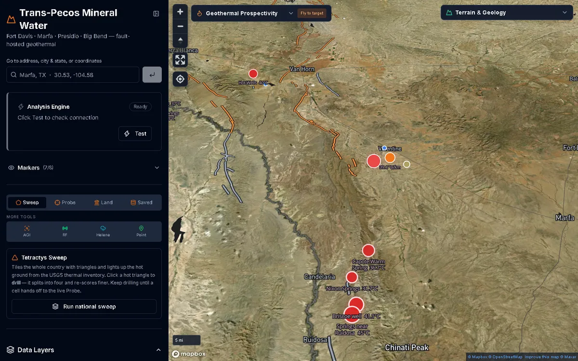Viewport: 578px width, 361px height.
Task: Open Improve this map link
Action: pyautogui.click(x=541, y=357)
